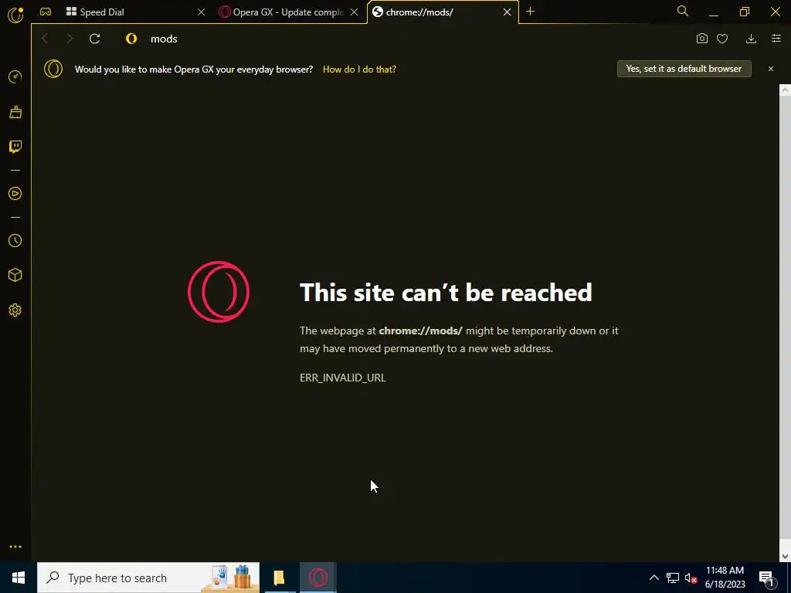Click the Opera badge in address bar
Screen dimensions: 791x593
[x=131, y=39]
